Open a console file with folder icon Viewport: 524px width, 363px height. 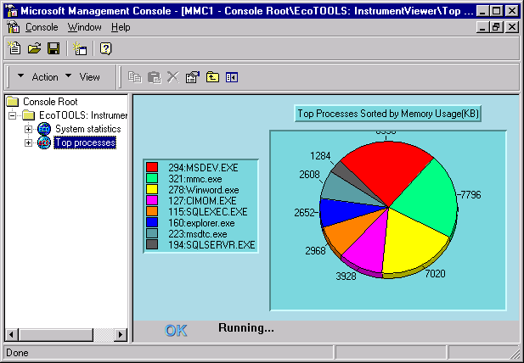click(x=34, y=48)
